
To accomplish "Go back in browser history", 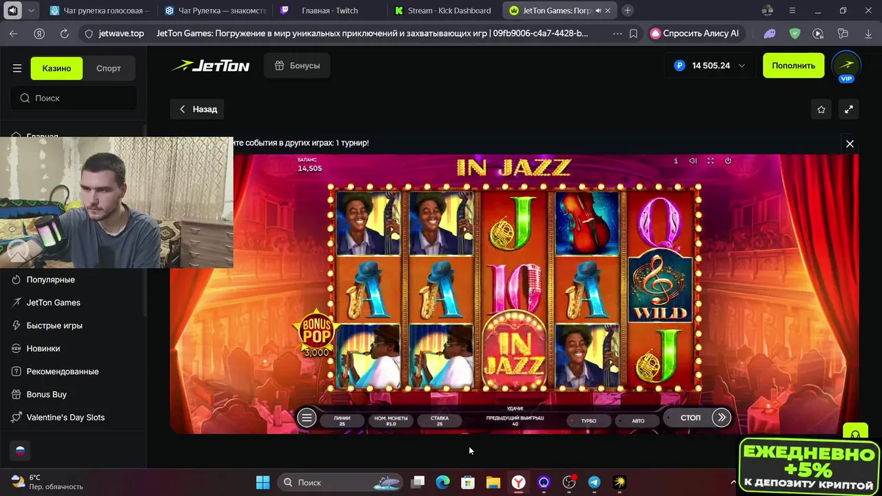I will [14, 33].
